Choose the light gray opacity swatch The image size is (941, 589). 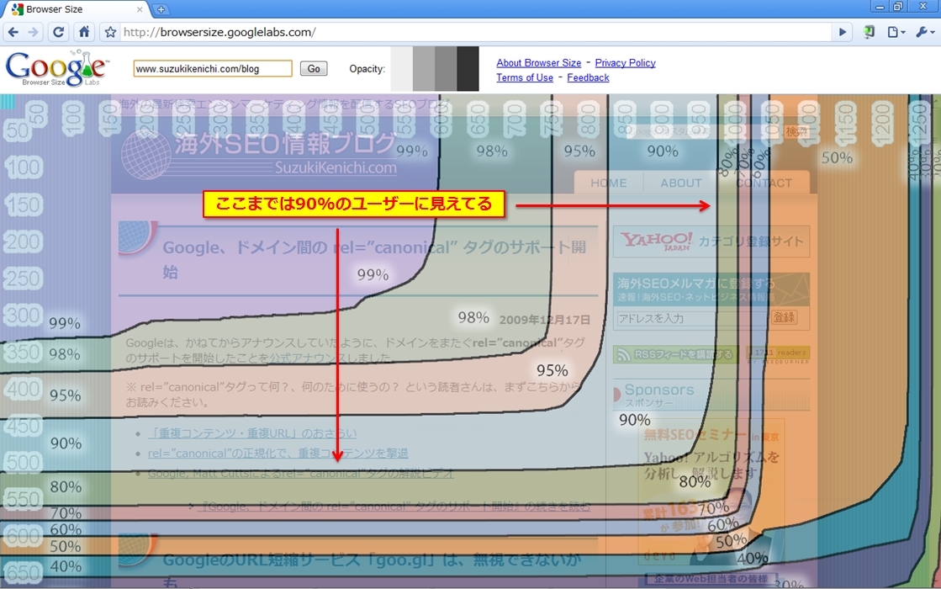424,68
